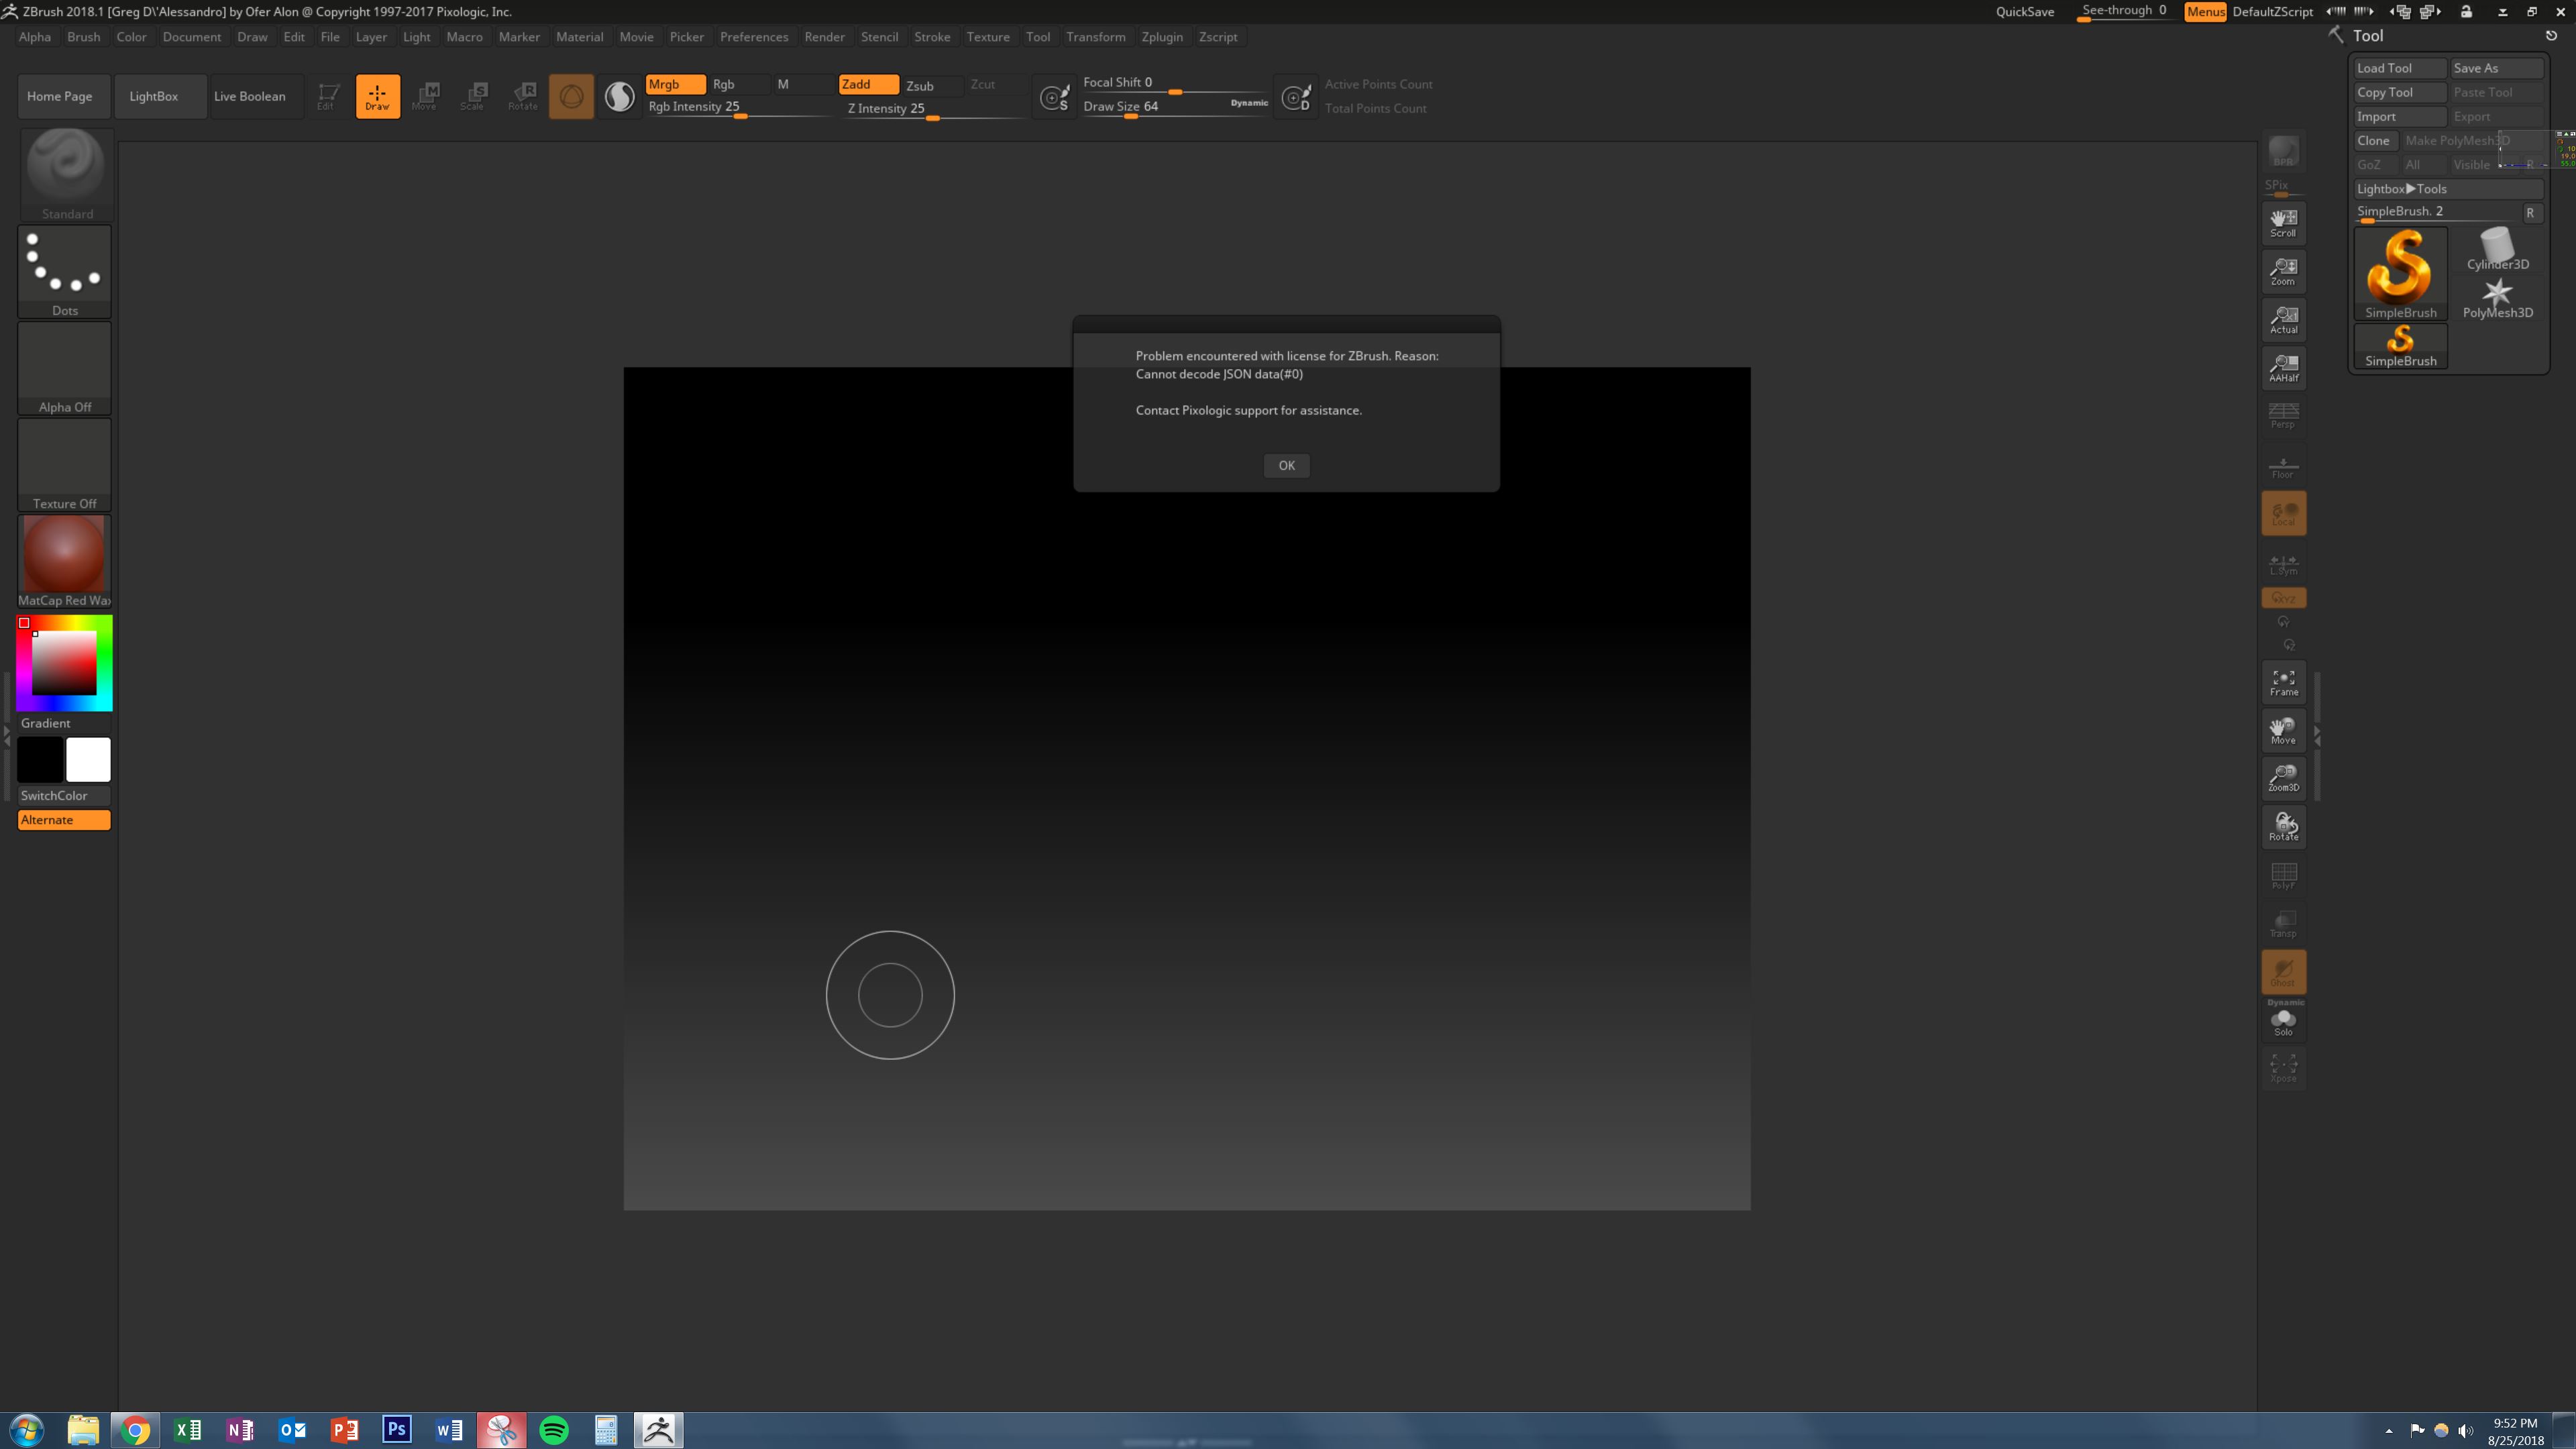Open the Alpha Off selector
Image resolution: width=2576 pixels, height=1449 pixels.
[65, 368]
